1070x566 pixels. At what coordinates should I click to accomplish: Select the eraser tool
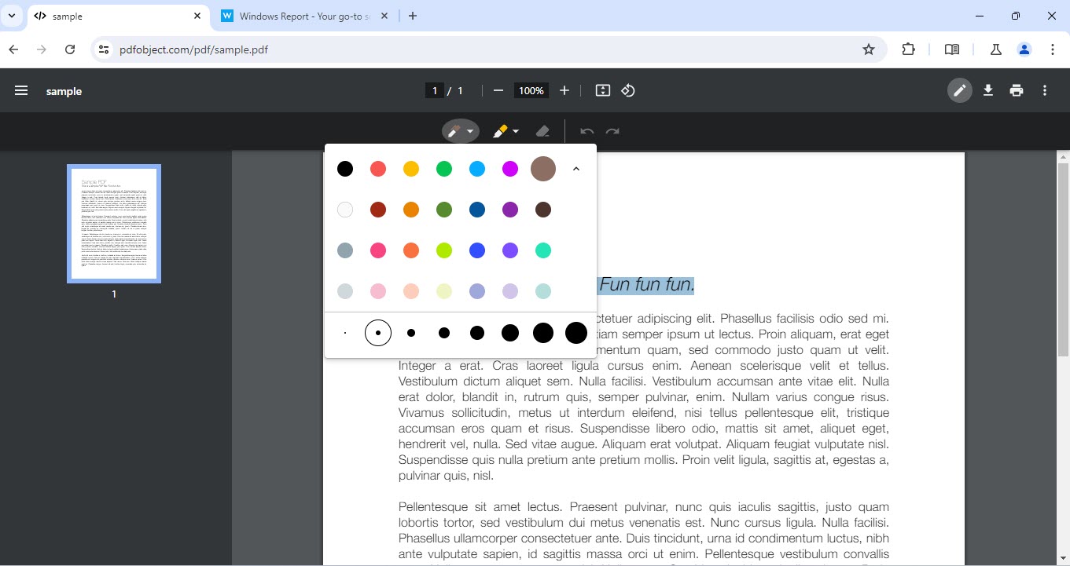pyautogui.click(x=542, y=131)
